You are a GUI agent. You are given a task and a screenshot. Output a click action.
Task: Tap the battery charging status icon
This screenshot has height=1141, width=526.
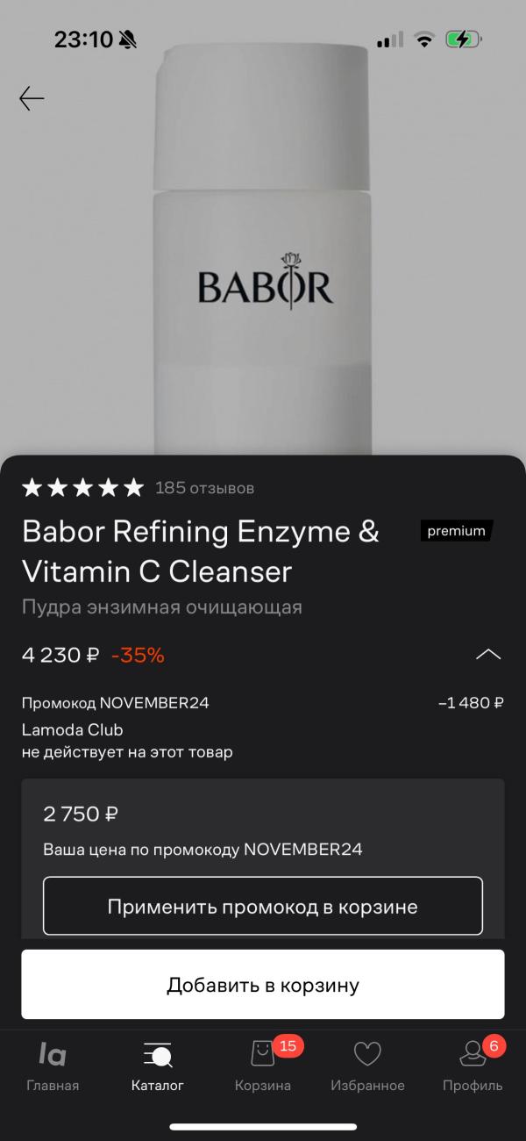463,39
